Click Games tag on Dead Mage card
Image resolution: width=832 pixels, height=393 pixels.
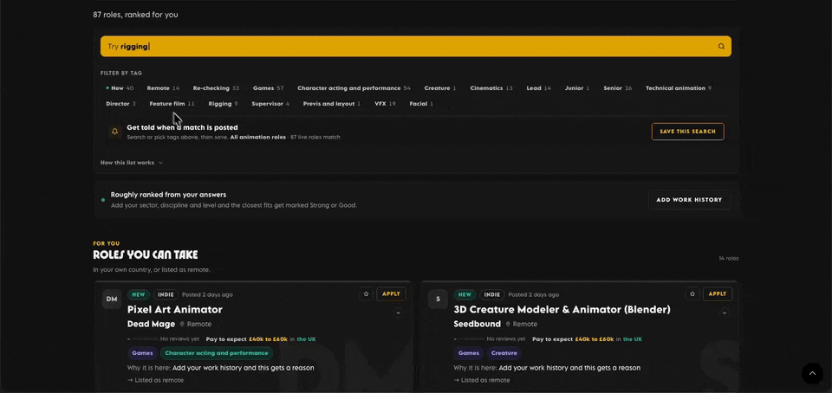point(142,352)
